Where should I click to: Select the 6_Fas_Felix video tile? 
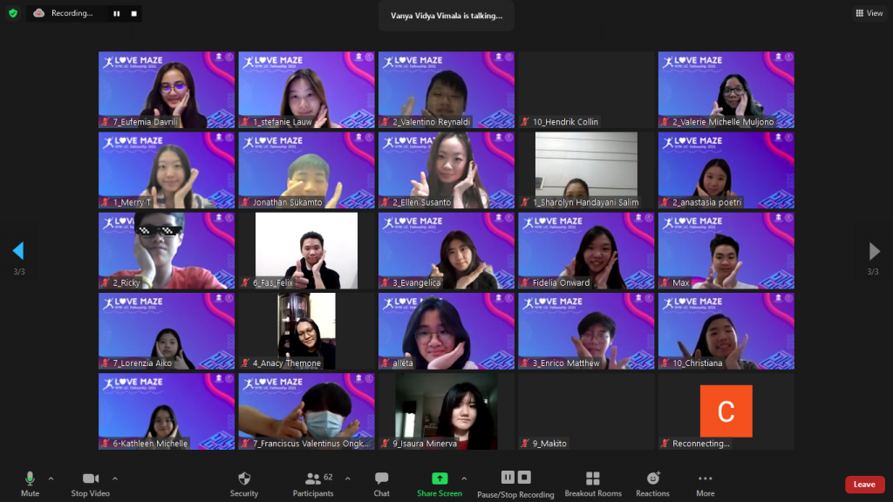[x=306, y=251]
